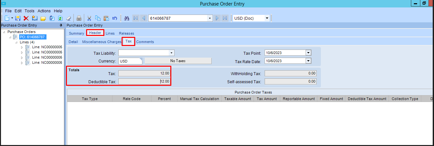Image resolution: width=434 pixels, height=146 pixels.
Task: Click the Copy icon in toolbar
Action: pyautogui.click(x=98, y=18)
